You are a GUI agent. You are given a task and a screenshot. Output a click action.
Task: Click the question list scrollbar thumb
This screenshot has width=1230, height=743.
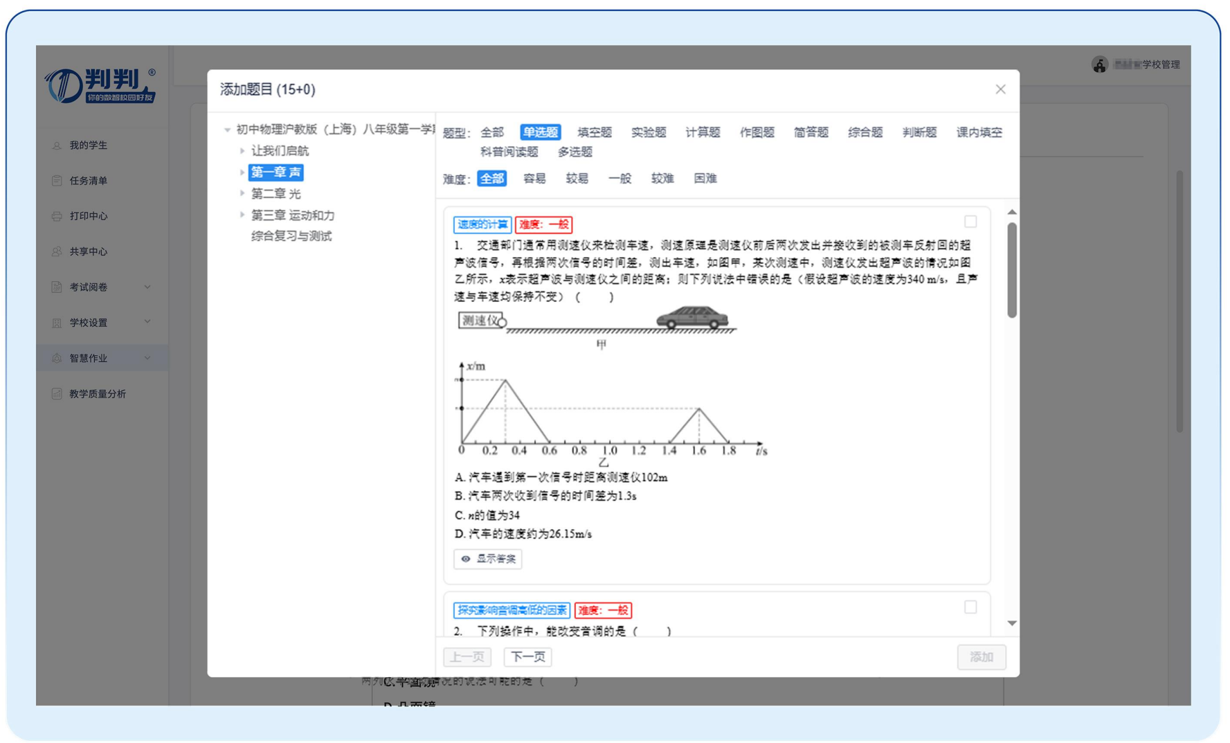1012,270
